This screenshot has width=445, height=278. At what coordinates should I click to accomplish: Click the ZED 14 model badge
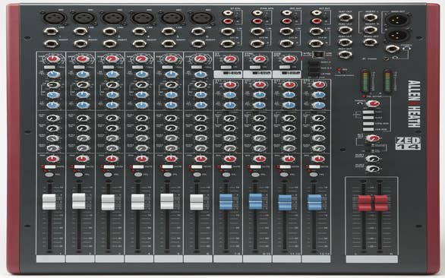click(408, 144)
